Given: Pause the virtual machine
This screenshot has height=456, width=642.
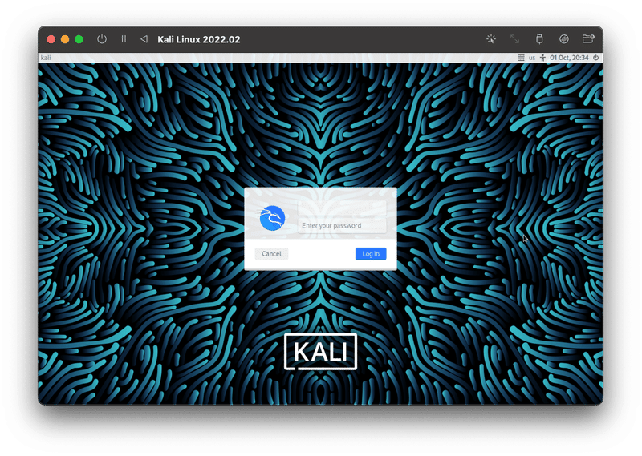Looking at the screenshot, I should point(124,38).
